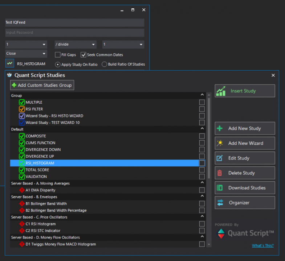Click the Add New Wizard button label
This screenshot has width=285, height=261.
point(246,143)
